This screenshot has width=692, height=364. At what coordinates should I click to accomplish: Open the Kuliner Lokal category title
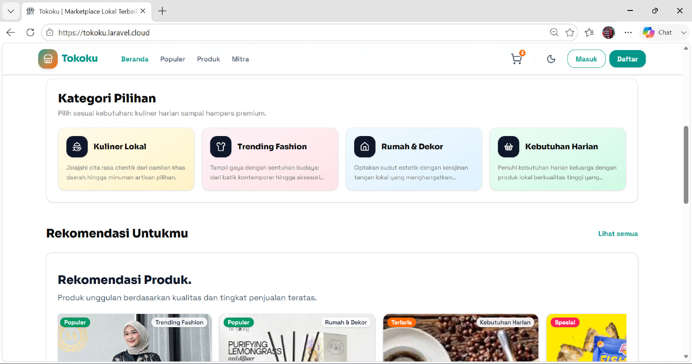click(120, 147)
